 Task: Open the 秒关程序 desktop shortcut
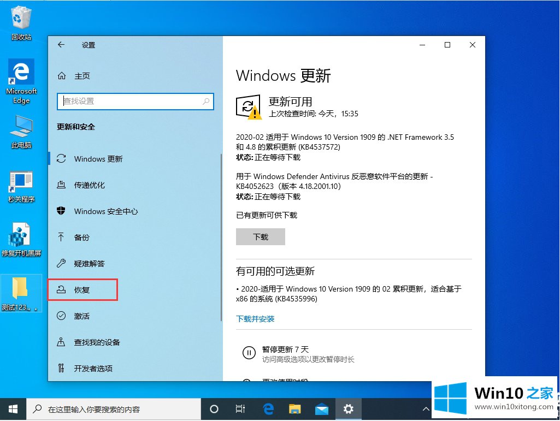[x=21, y=186]
